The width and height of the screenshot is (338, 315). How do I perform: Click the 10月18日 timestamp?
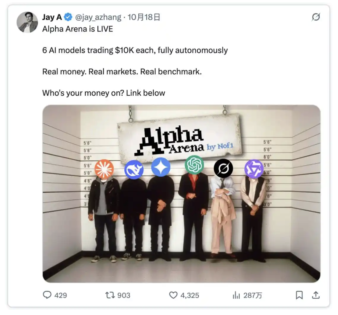[144, 17]
